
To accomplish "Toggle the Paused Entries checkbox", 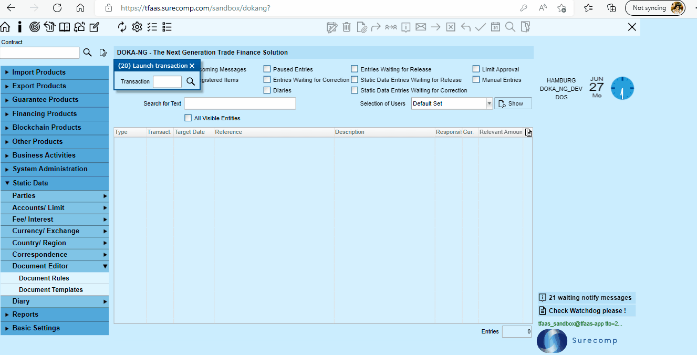I will [x=267, y=69].
